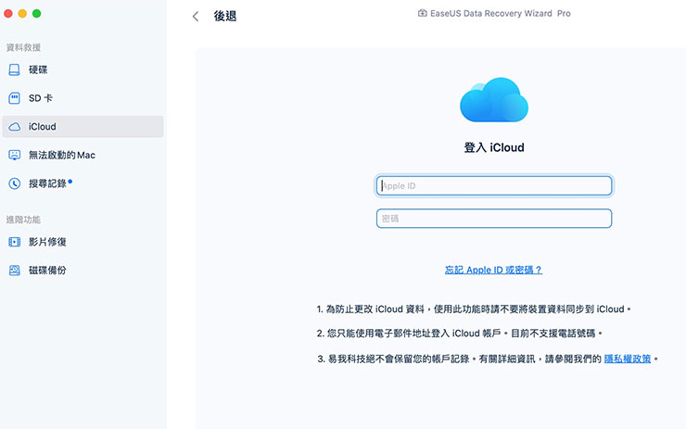686x429 pixels.
Task: Select the SD 卡 sidebar item
Action: (x=83, y=98)
